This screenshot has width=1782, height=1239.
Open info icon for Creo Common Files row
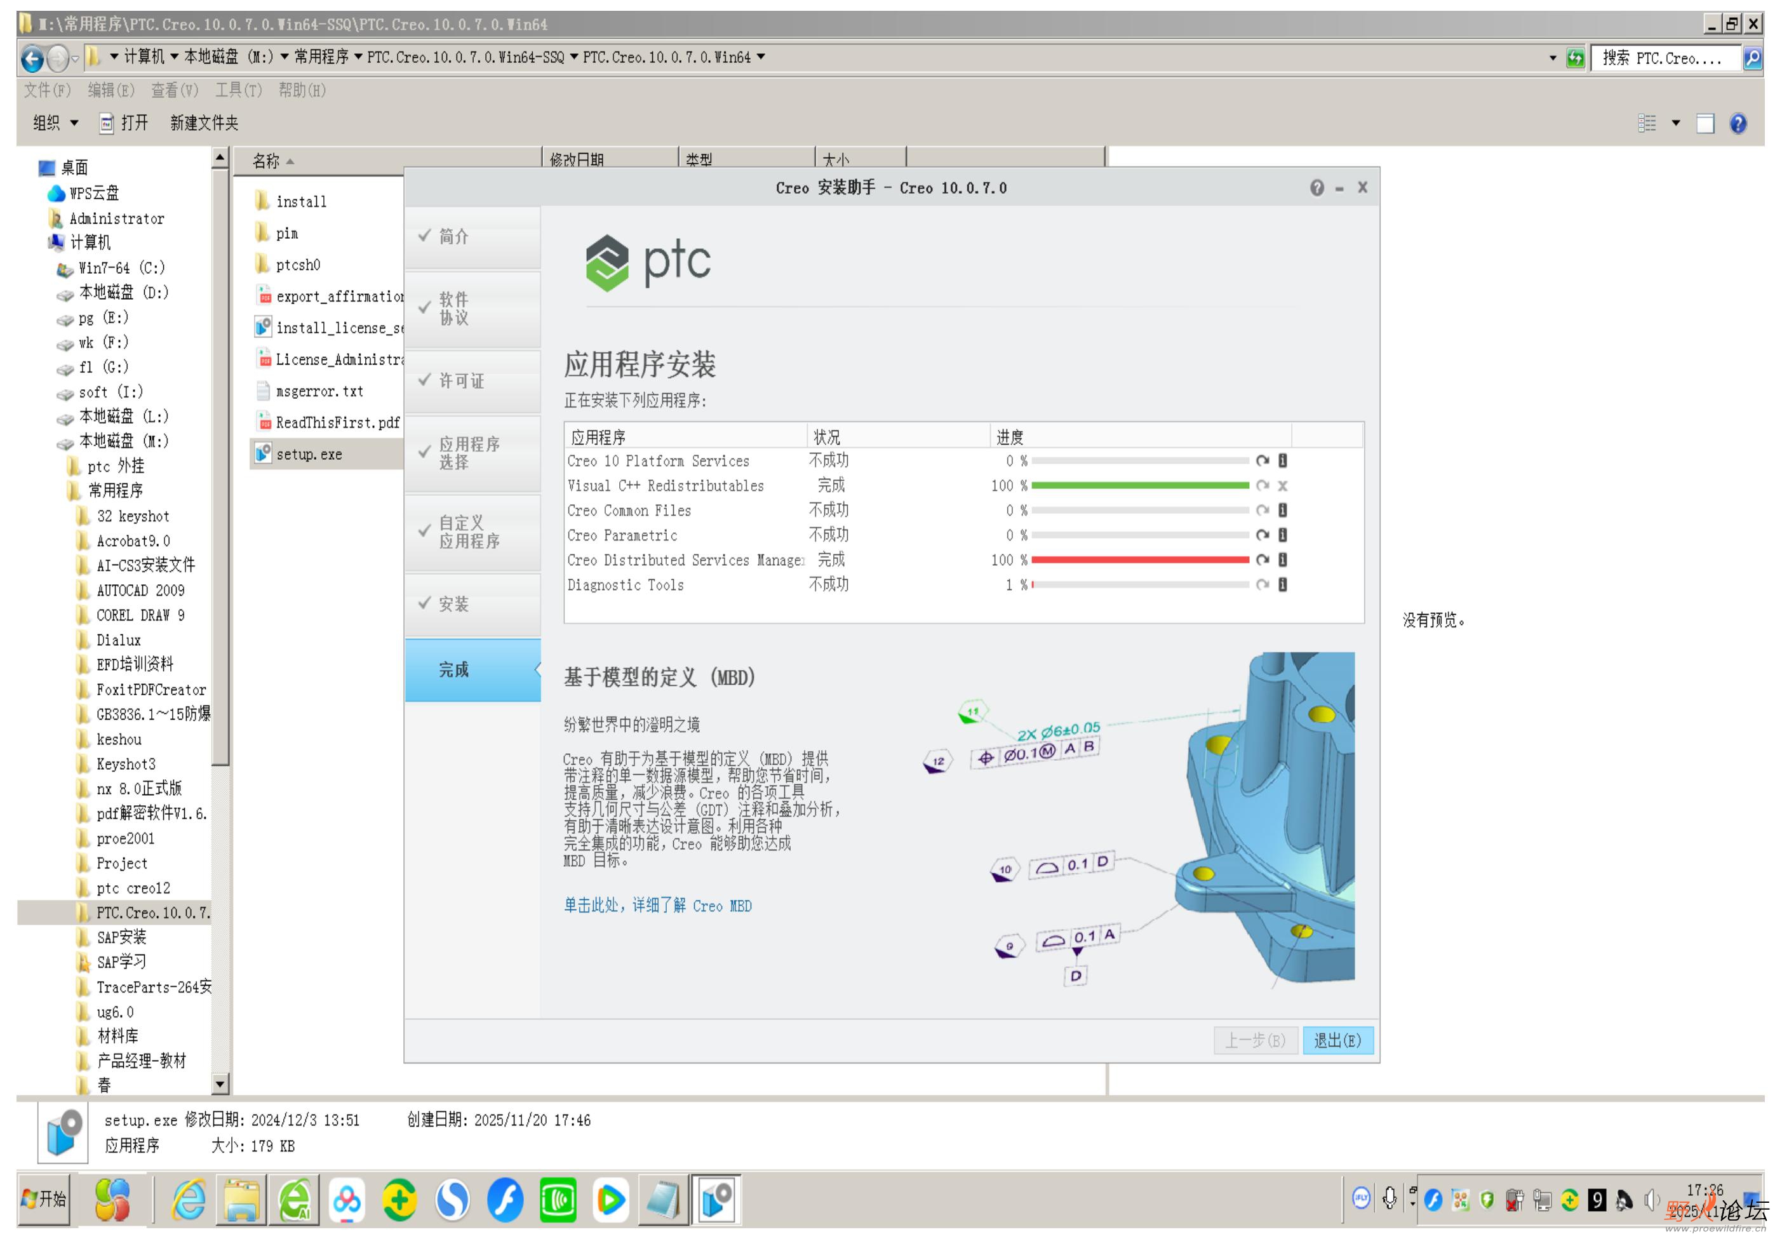pyautogui.click(x=1283, y=510)
